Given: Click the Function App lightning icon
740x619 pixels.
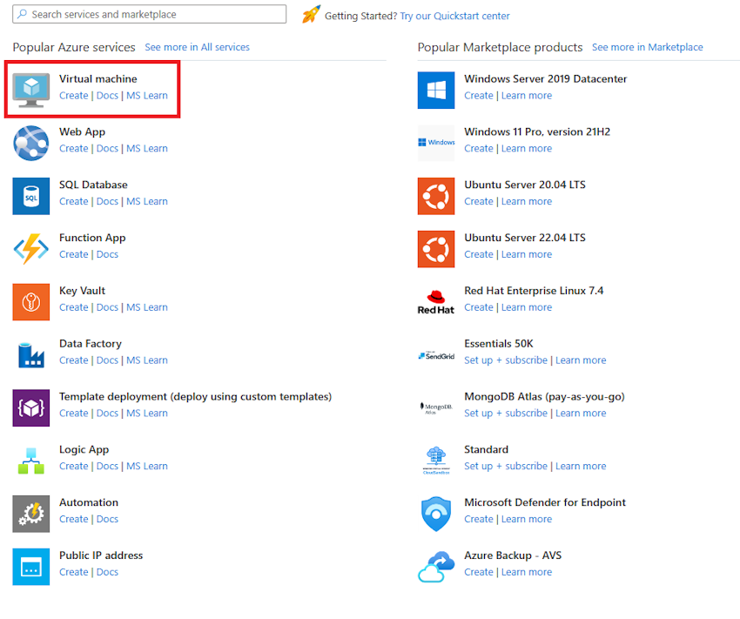Looking at the screenshot, I should 31,249.
